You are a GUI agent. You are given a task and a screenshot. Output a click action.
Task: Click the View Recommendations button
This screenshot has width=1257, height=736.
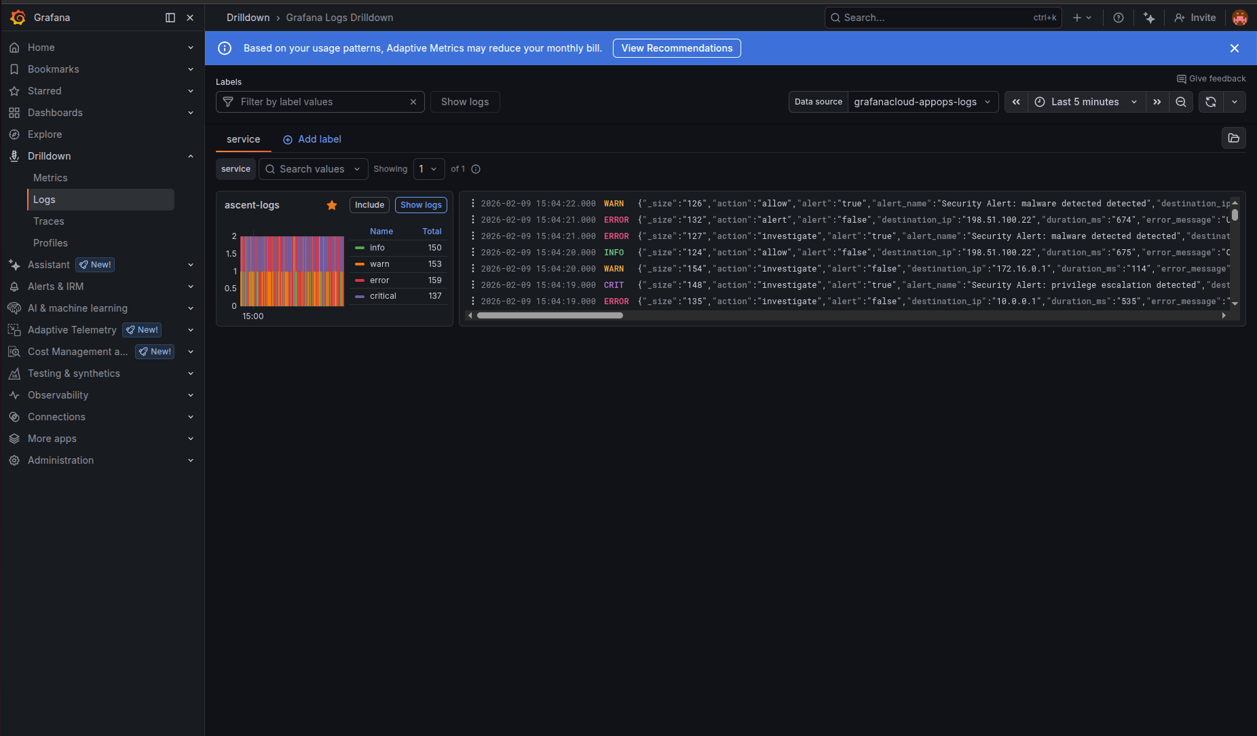coord(677,48)
